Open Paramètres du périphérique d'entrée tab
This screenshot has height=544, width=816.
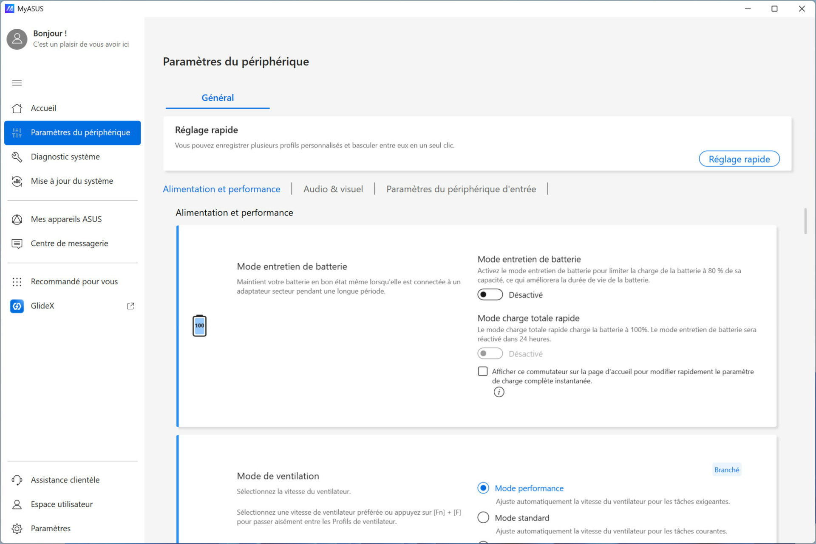pyautogui.click(x=461, y=189)
